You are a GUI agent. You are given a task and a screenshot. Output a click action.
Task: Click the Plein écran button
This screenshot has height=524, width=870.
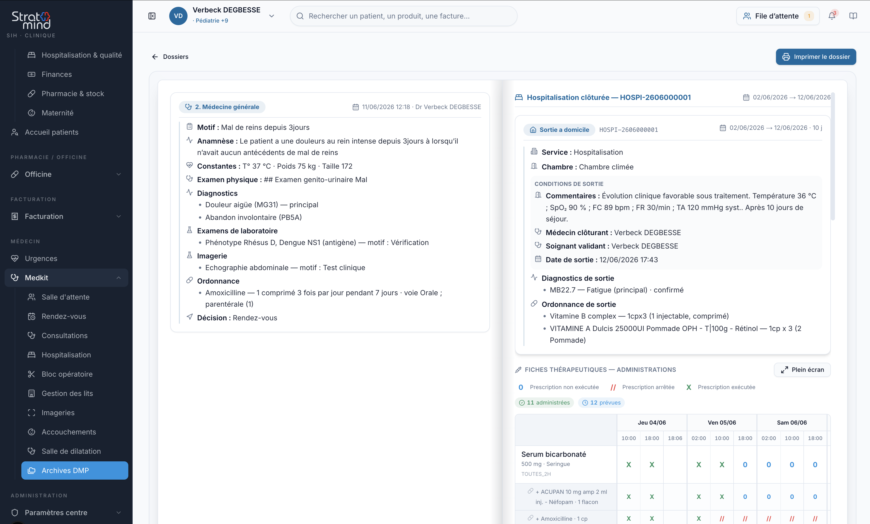(x=802, y=370)
